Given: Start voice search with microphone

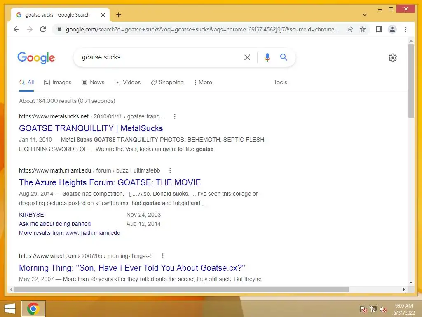Looking at the screenshot, I should coord(267,57).
